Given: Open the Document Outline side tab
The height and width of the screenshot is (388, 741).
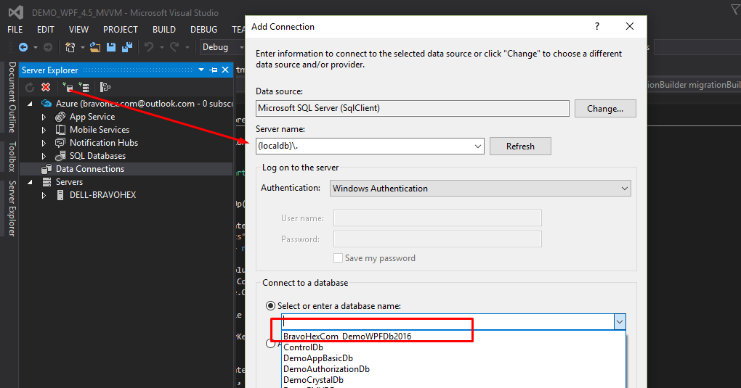Looking at the screenshot, I should (12, 97).
